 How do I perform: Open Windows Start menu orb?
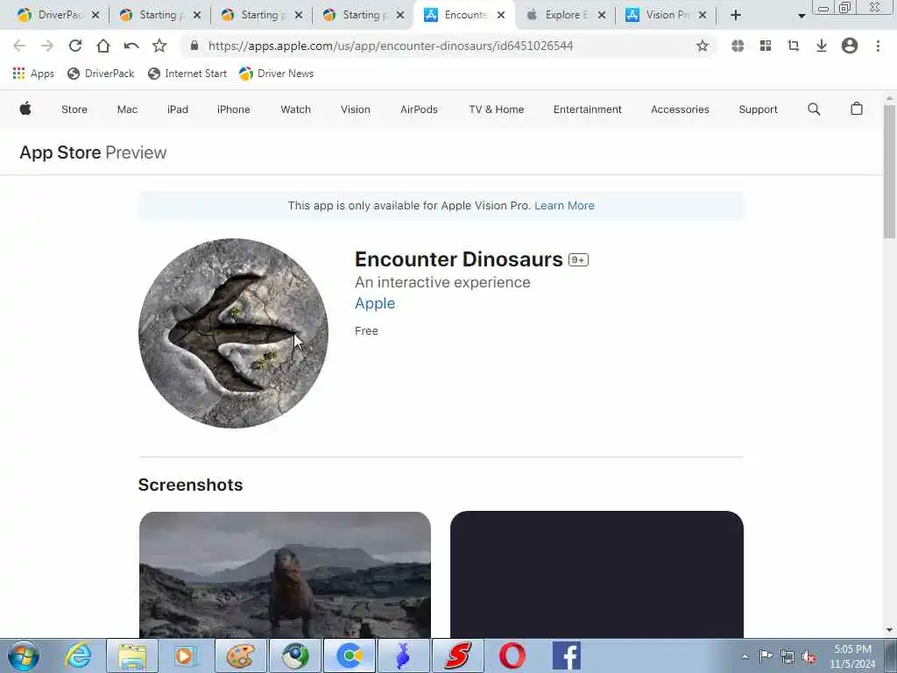[24, 655]
